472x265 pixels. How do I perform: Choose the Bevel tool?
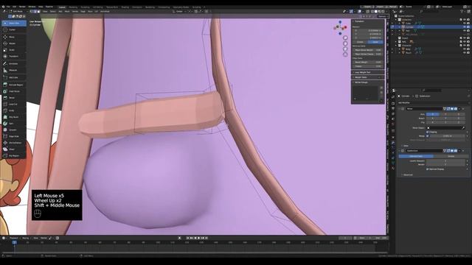pos(14,98)
